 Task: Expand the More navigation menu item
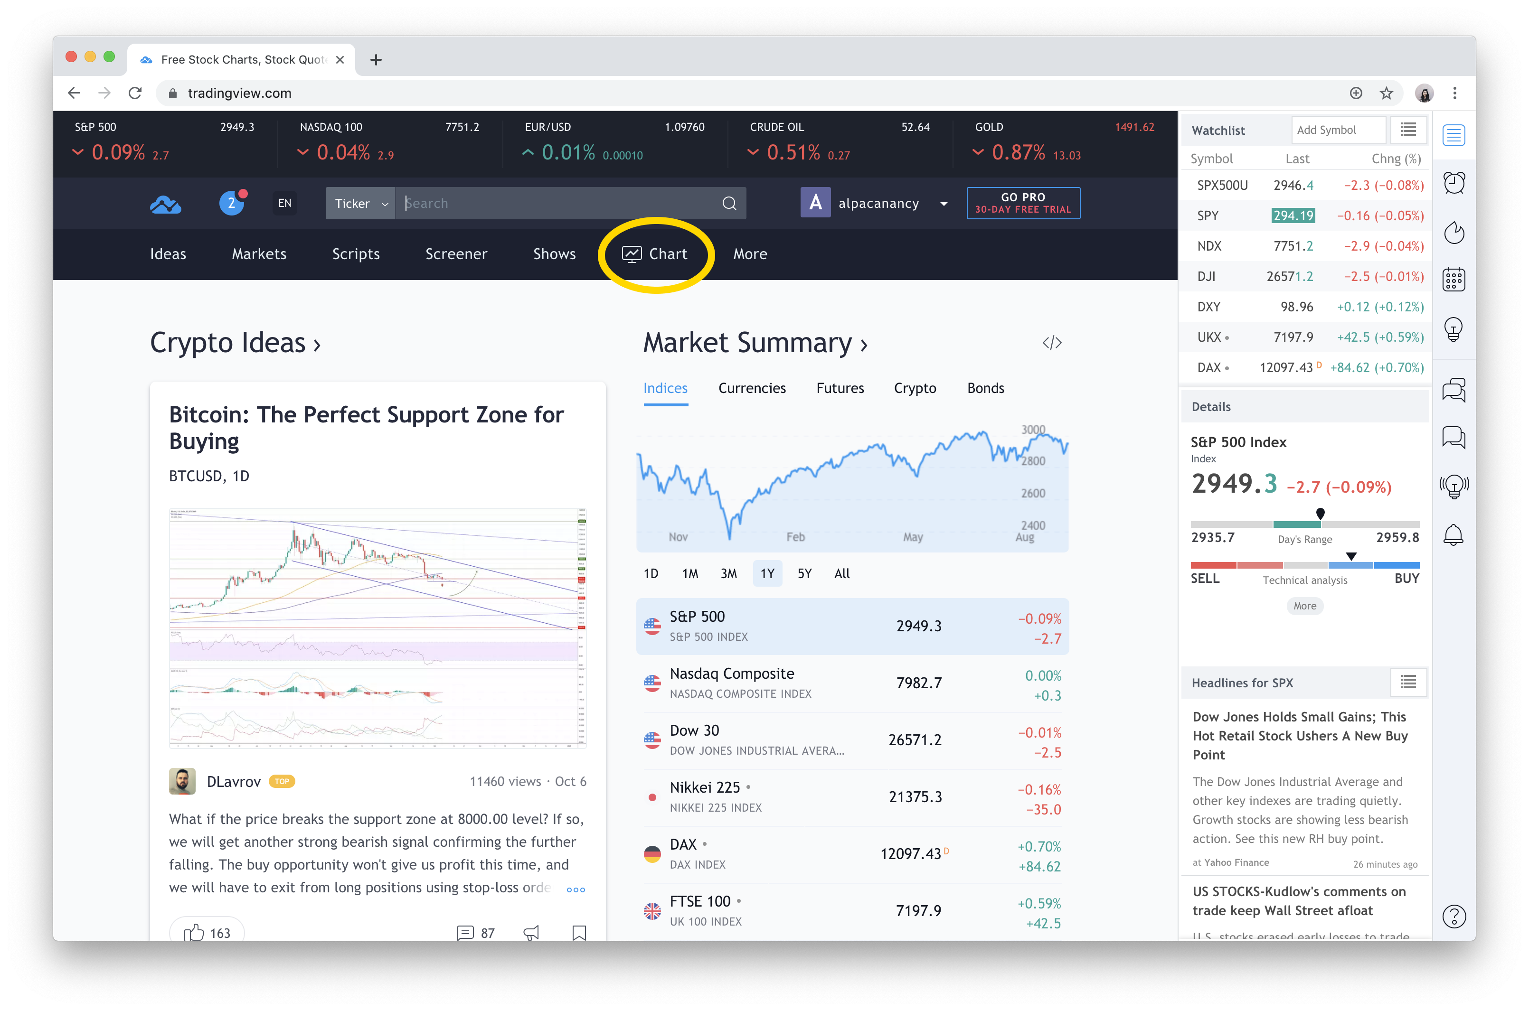point(749,253)
